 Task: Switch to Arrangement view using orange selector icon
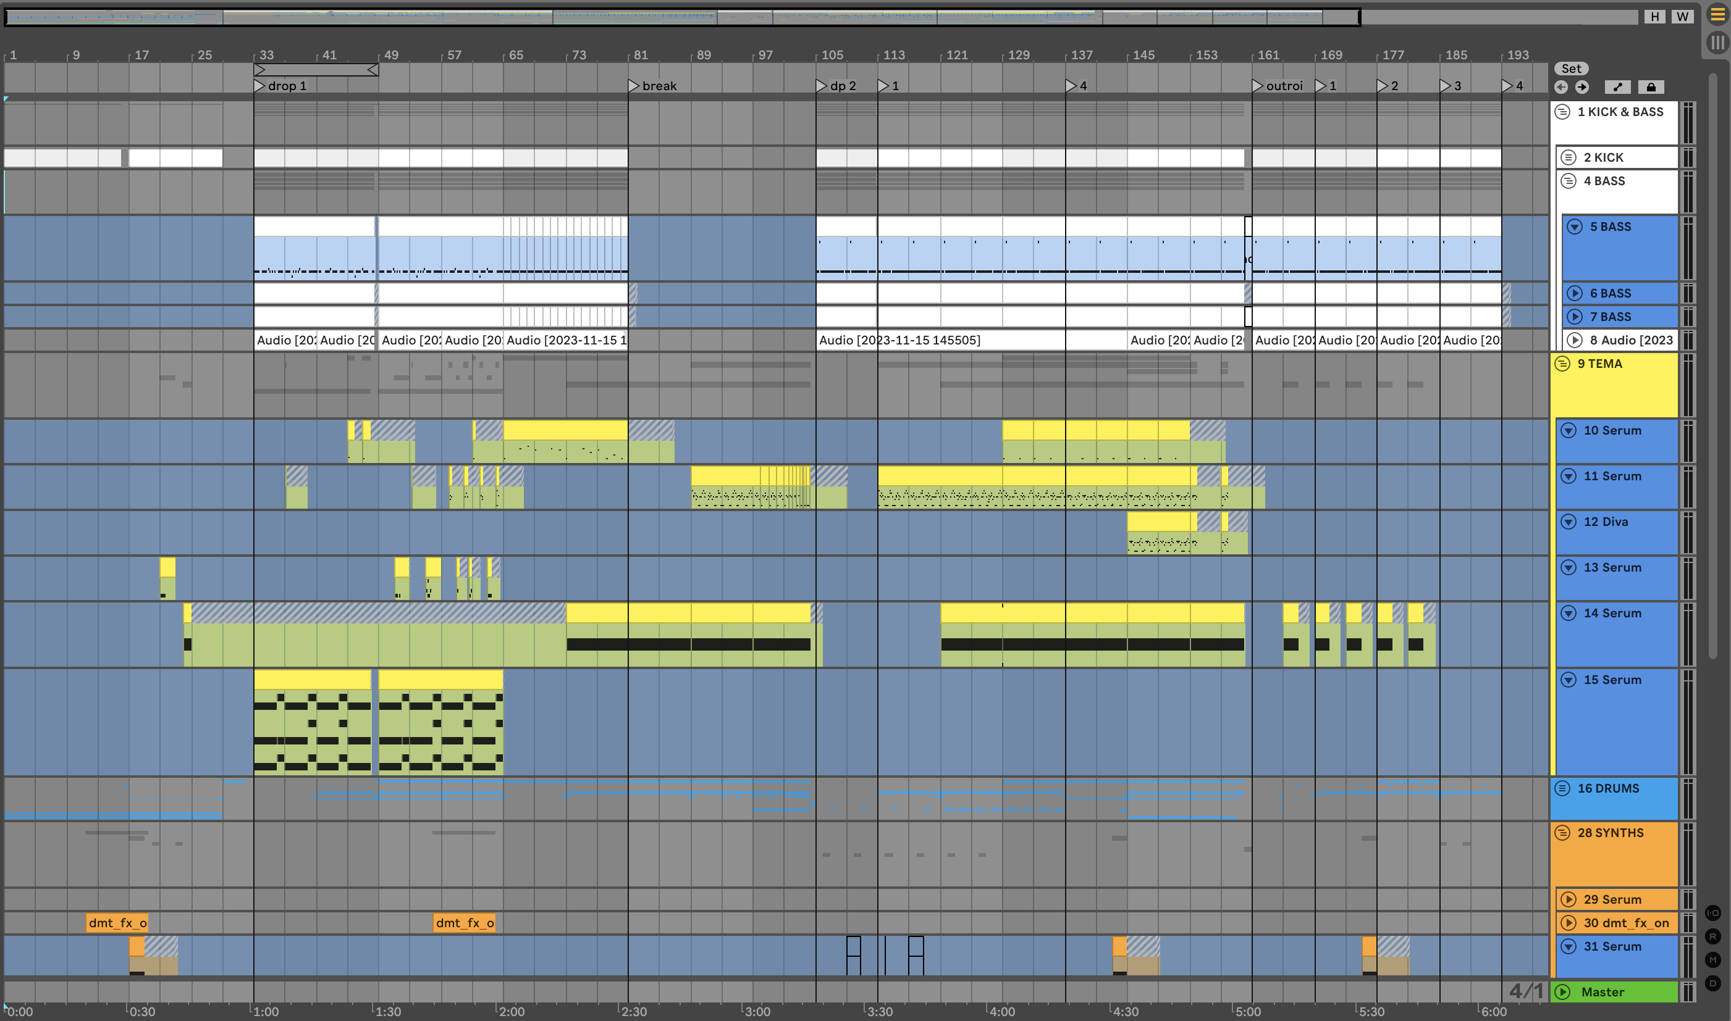point(1718,15)
